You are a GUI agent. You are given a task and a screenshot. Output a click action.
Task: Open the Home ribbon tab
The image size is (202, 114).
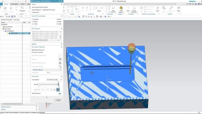[6, 4]
